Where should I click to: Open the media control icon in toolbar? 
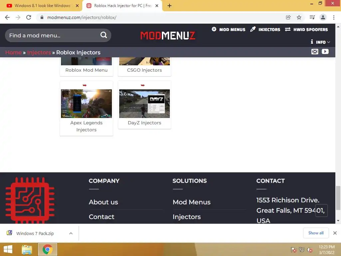tap(312, 17)
